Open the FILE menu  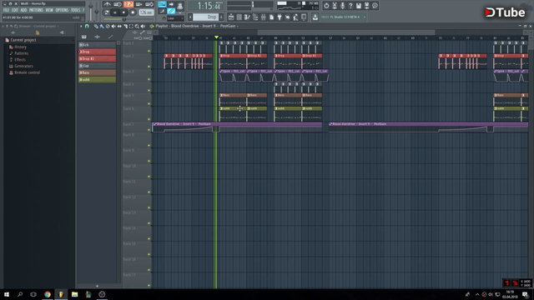click(x=6, y=10)
